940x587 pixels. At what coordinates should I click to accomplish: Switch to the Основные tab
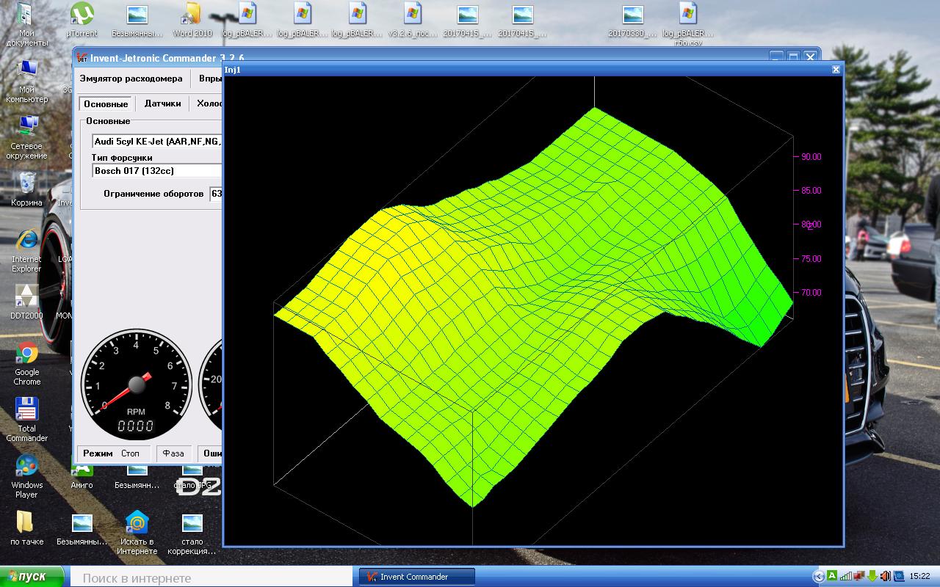coord(106,103)
